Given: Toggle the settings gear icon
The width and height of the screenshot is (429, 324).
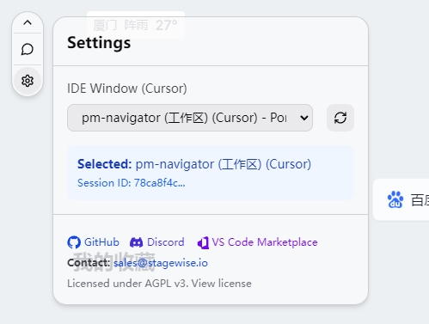Looking at the screenshot, I should coord(28,81).
